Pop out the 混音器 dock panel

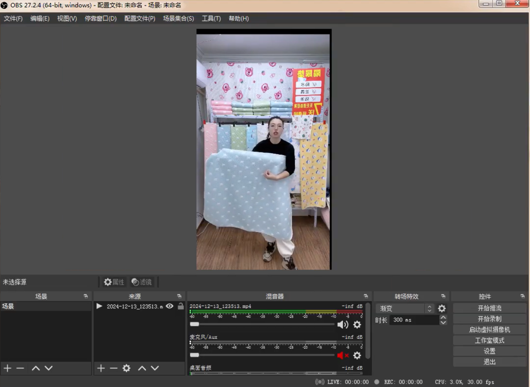pos(366,296)
